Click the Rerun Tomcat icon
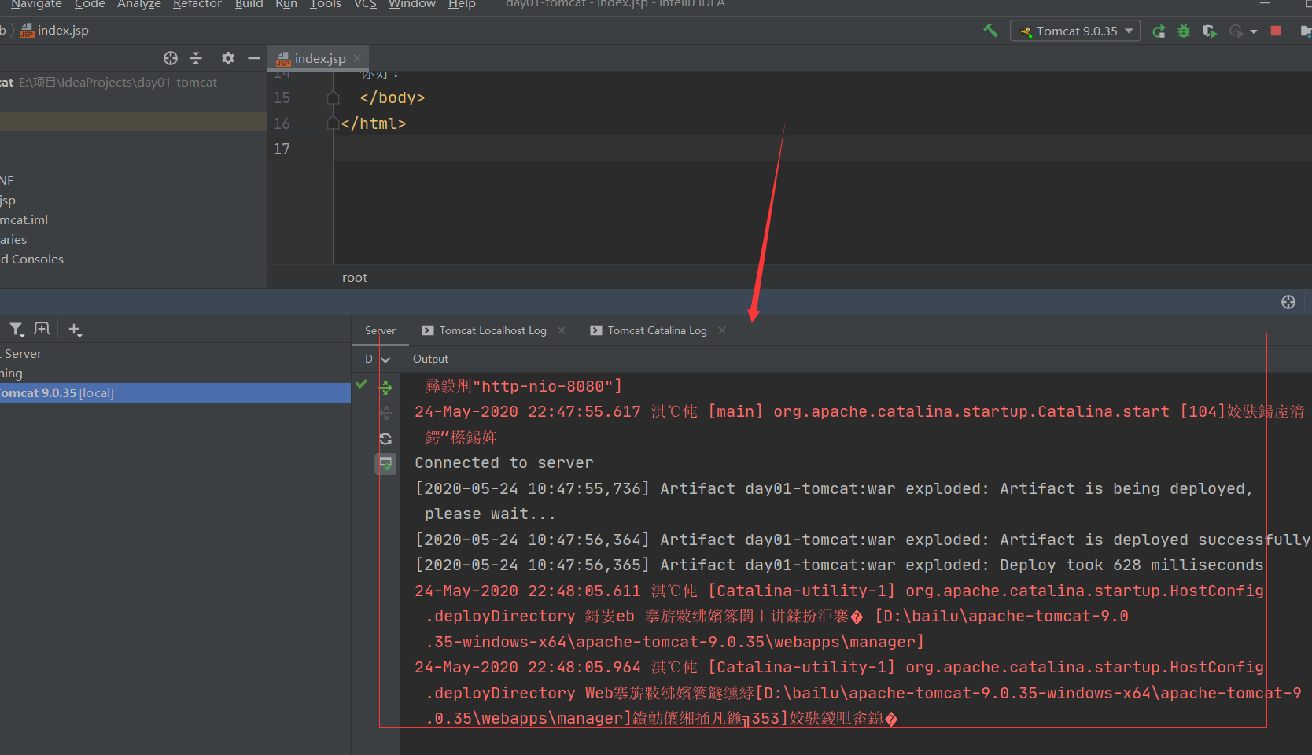This screenshot has height=755, width=1312. [x=1159, y=31]
